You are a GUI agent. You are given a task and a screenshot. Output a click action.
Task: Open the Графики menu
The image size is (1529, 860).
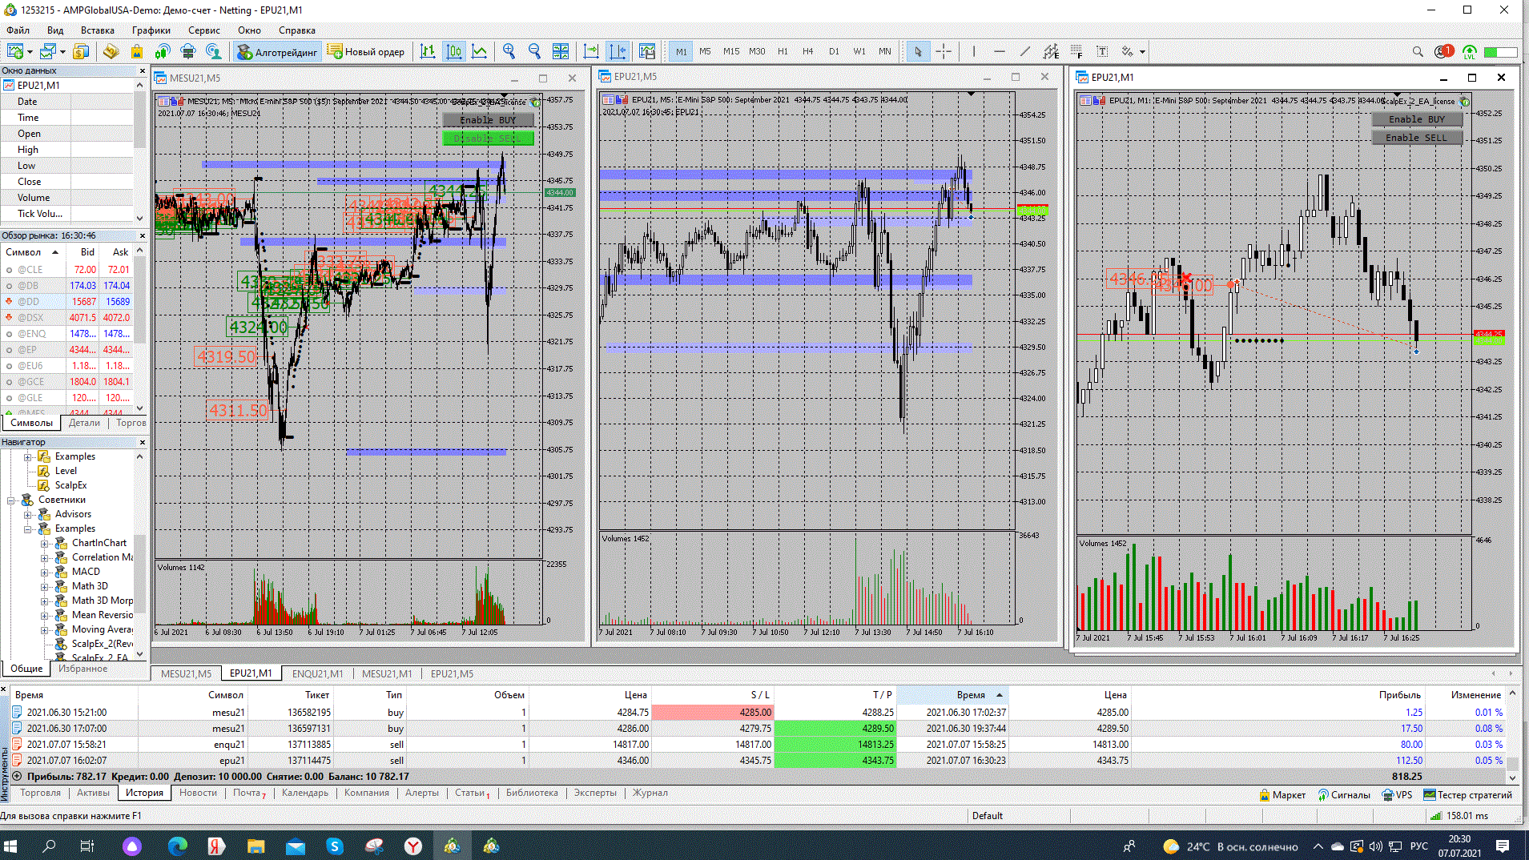pos(151,30)
